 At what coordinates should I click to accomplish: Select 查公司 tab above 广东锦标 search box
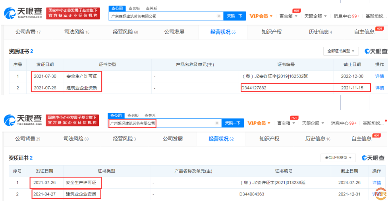coord(117,8)
